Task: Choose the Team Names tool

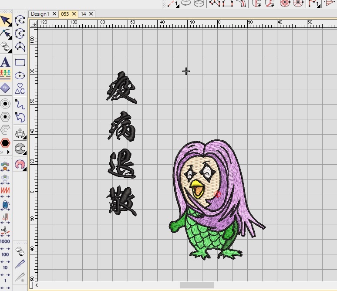Action: [6, 75]
